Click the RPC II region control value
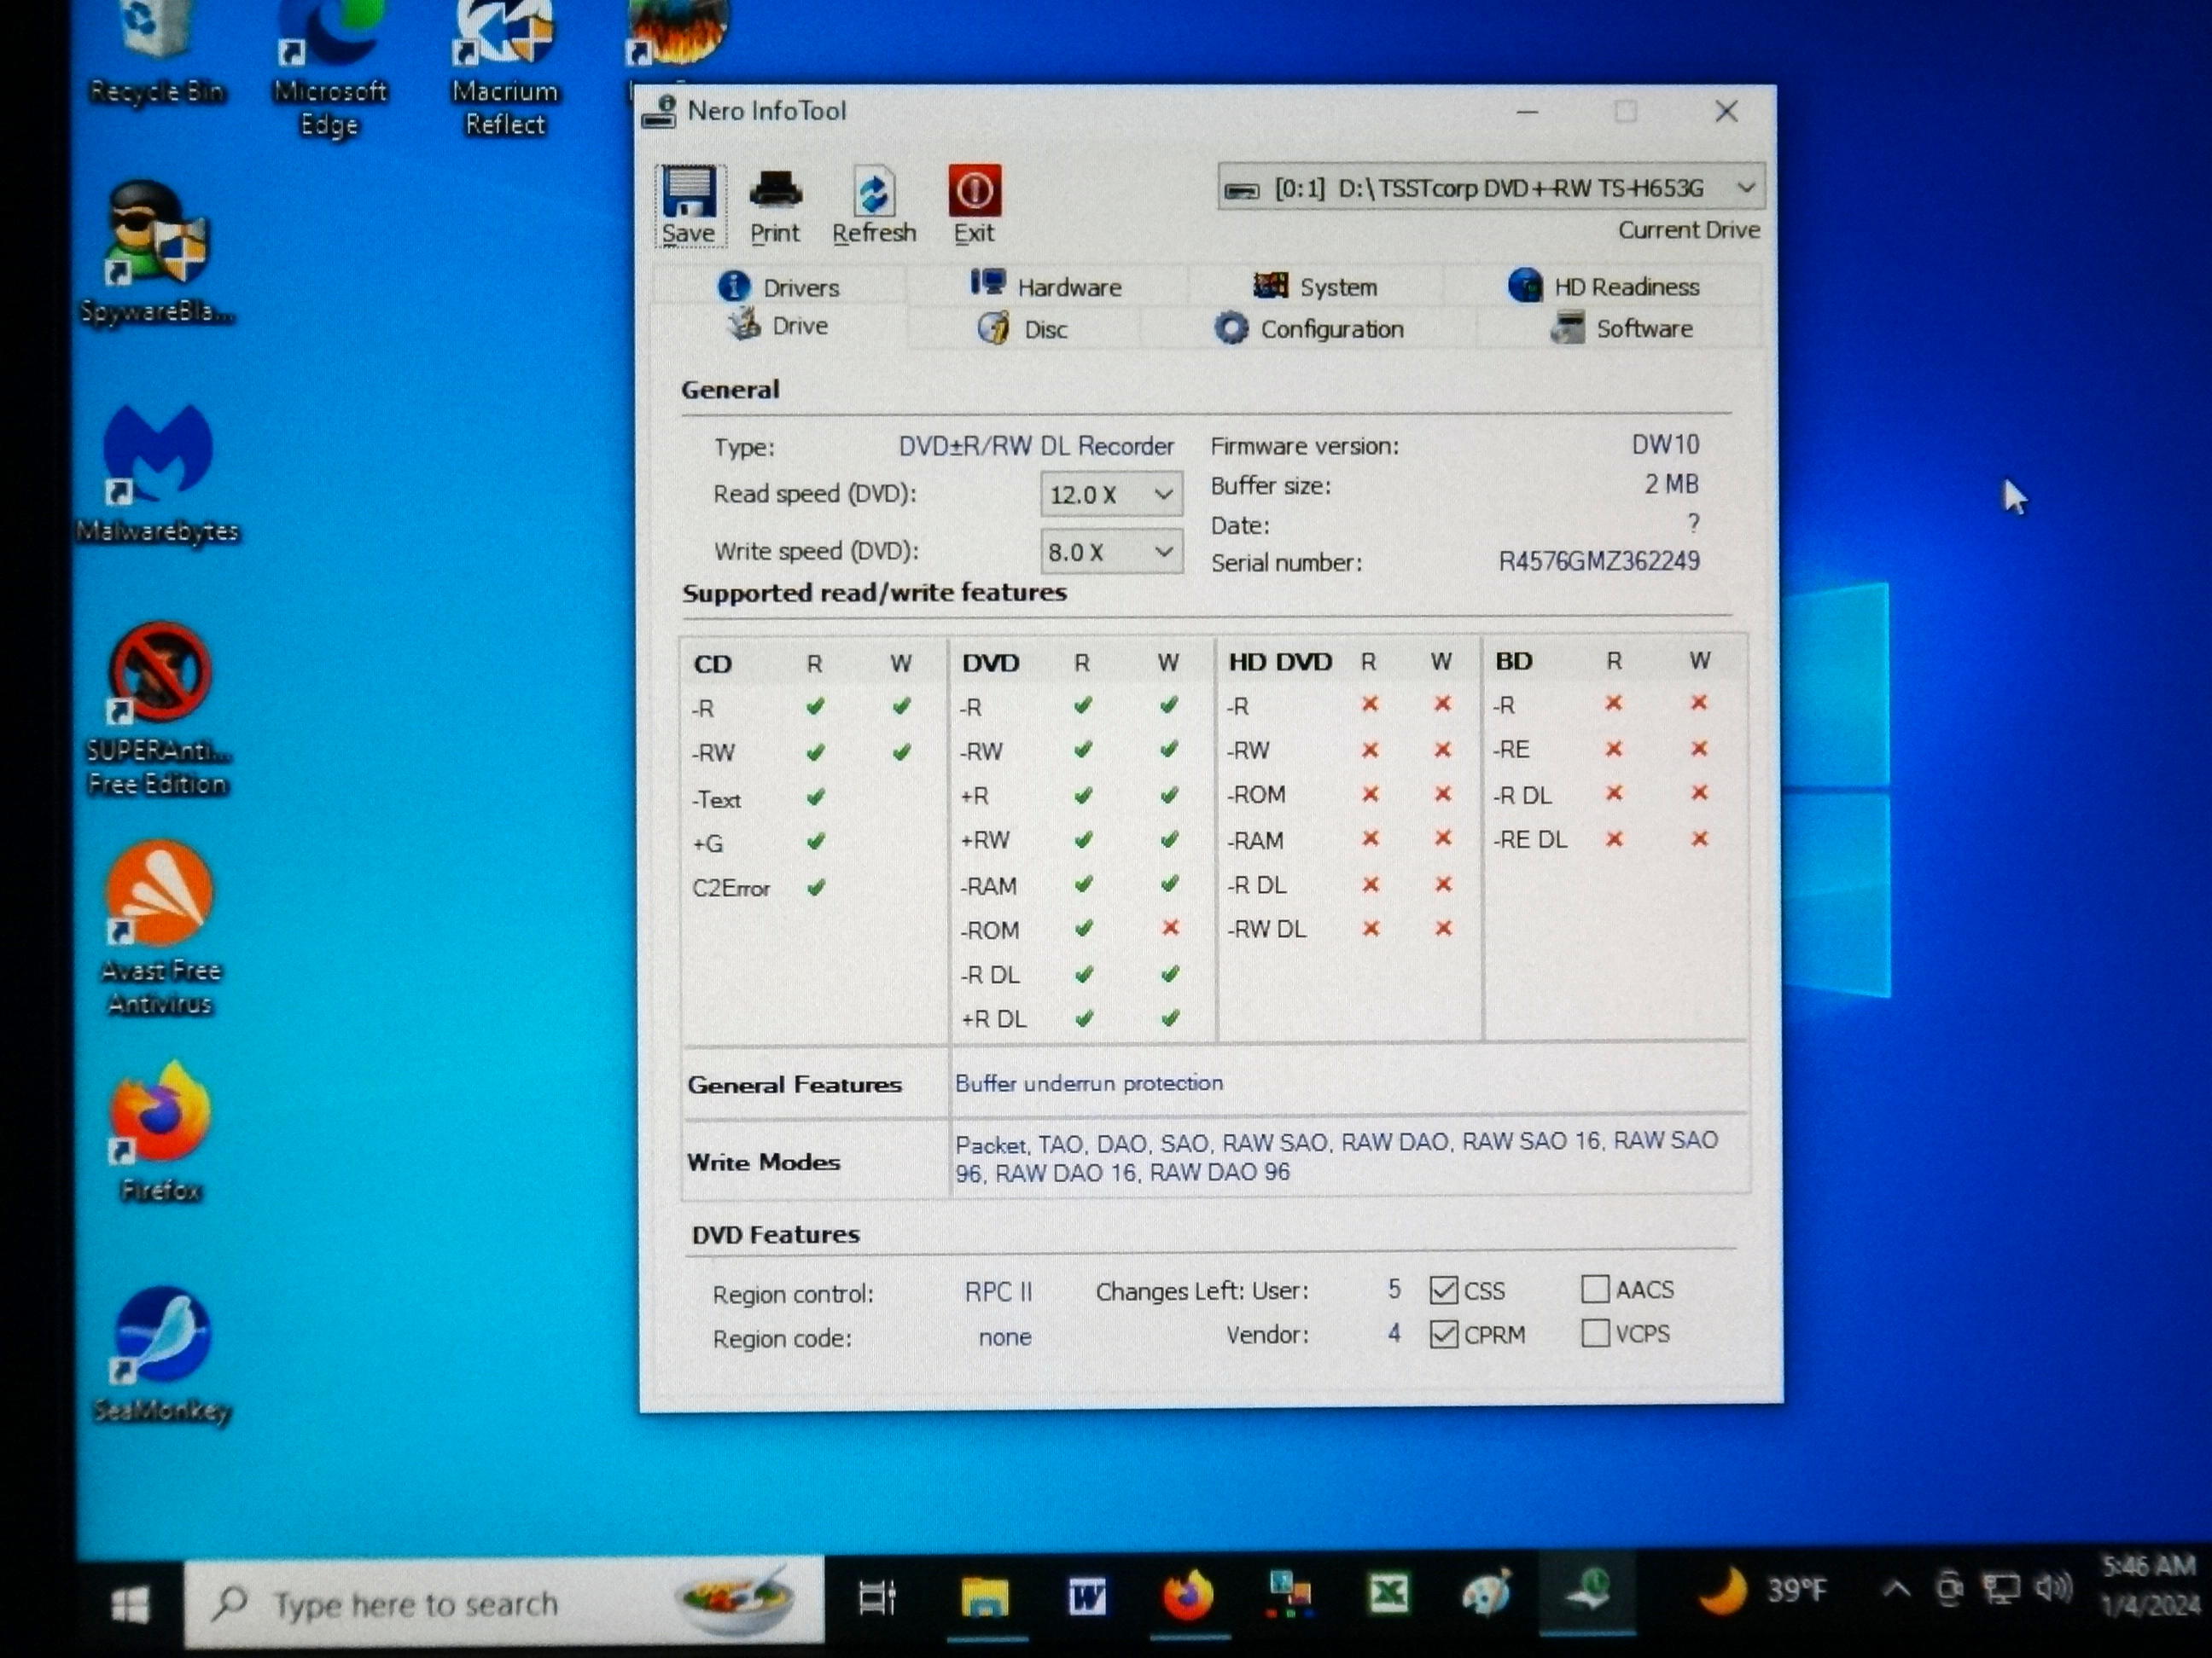This screenshot has height=1658, width=2212. pyautogui.click(x=998, y=1292)
